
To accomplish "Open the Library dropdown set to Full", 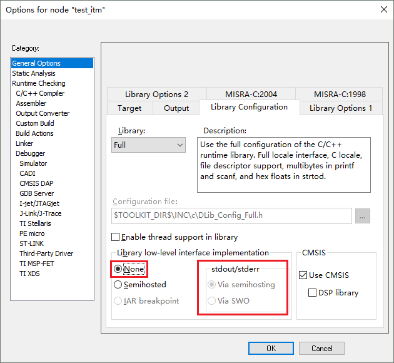I will click(x=148, y=145).
